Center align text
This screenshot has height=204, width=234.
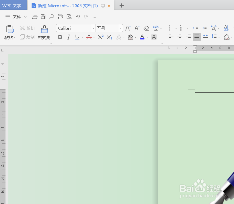coord(180,37)
